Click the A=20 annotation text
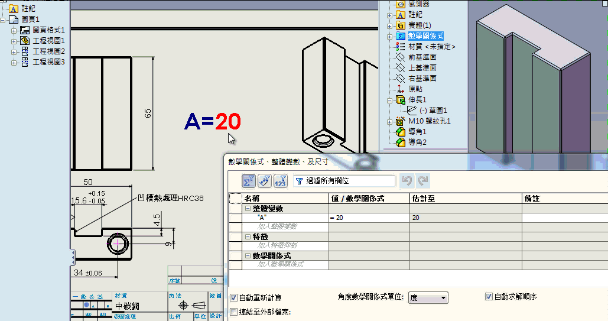608x321 pixels. tap(213, 122)
